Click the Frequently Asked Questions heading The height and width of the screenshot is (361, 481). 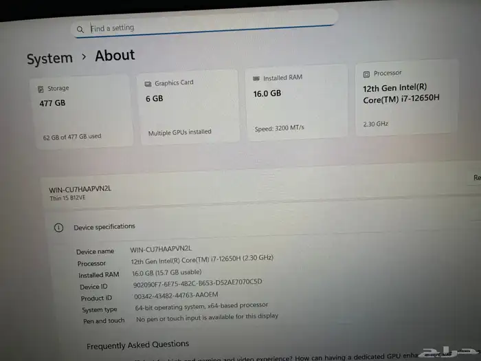(137, 344)
